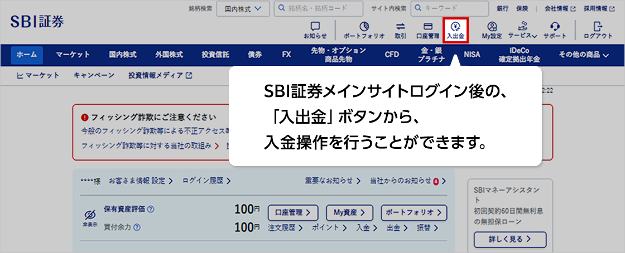This screenshot has height=253, width=625.
Task: Click the ログアウト logout icon
Action: click(598, 30)
